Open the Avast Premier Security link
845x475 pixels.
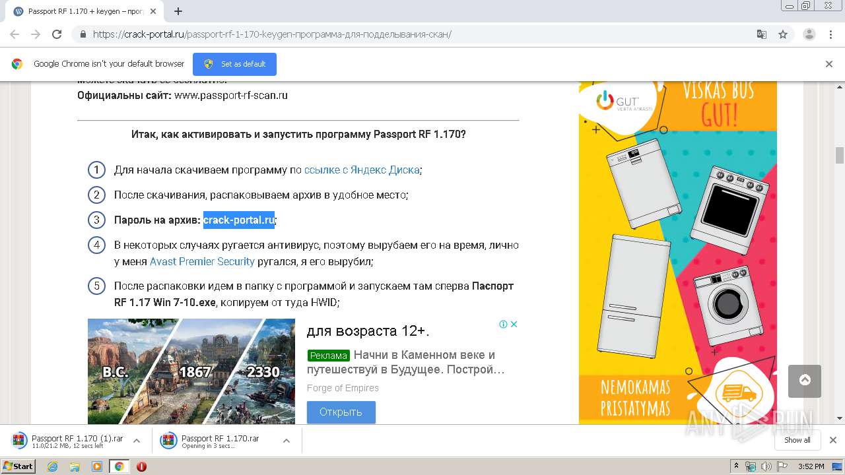[x=202, y=261]
